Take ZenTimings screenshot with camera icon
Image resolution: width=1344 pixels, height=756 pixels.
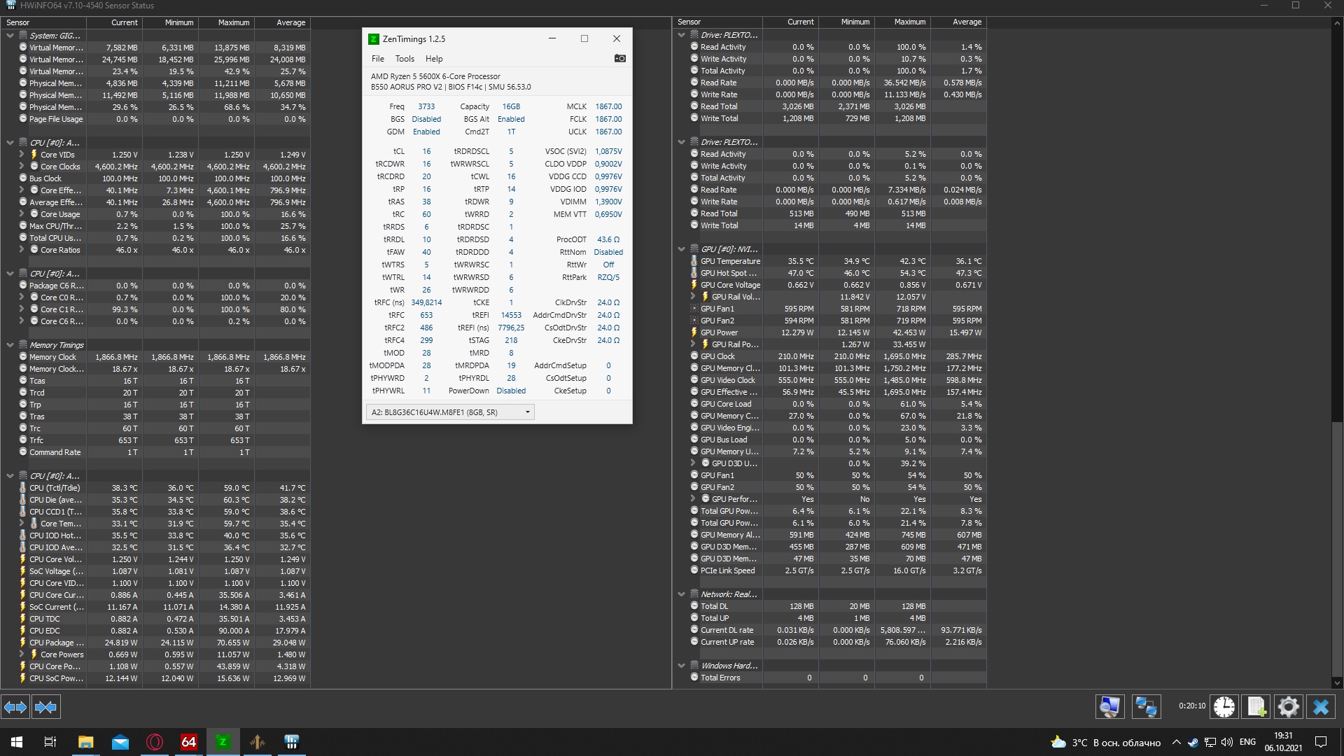tap(619, 59)
